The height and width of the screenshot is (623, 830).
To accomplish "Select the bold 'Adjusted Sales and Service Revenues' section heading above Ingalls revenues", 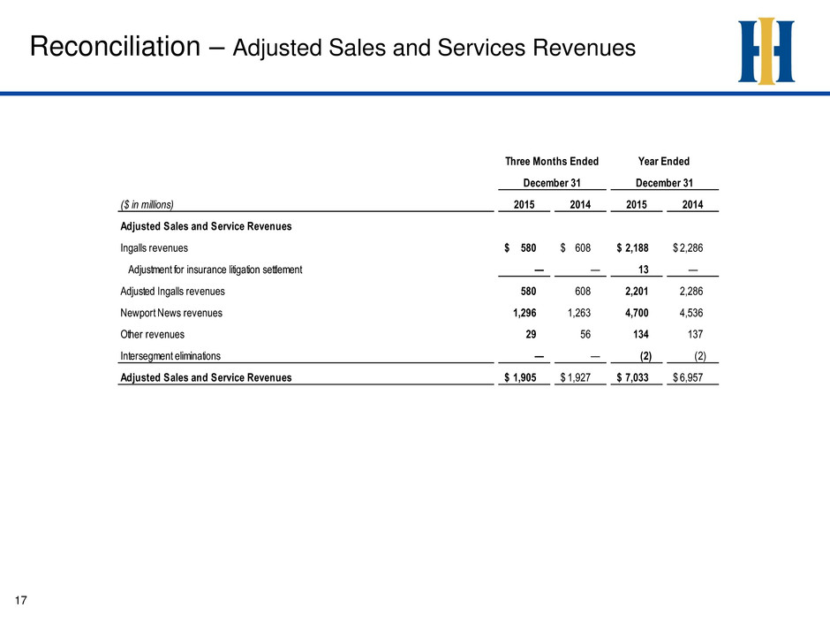I will coord(206,226).
